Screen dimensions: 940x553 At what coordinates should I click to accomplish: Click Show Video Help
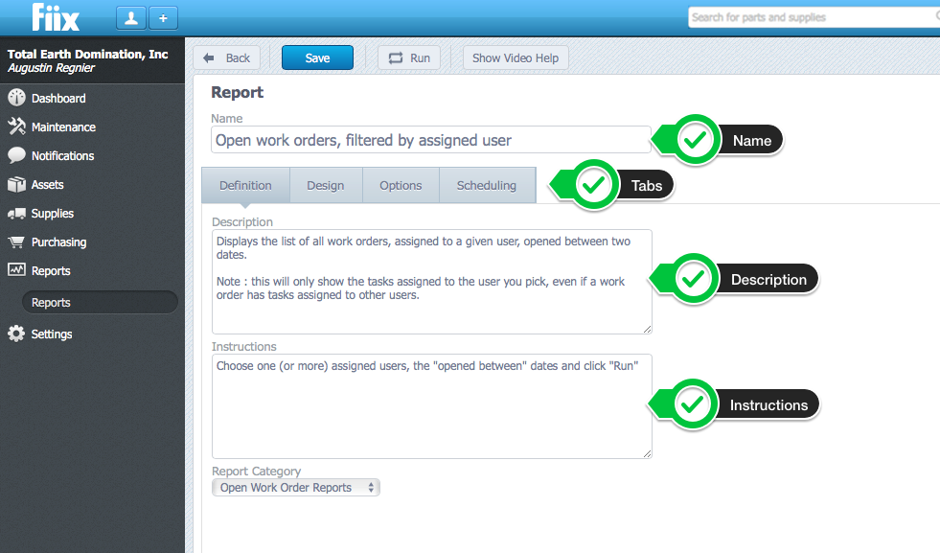[516, 58]
